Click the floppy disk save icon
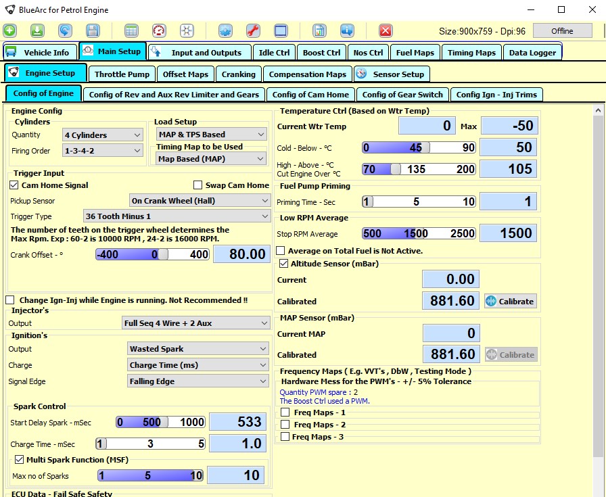 pyautogui.click(x=93, y=31)
